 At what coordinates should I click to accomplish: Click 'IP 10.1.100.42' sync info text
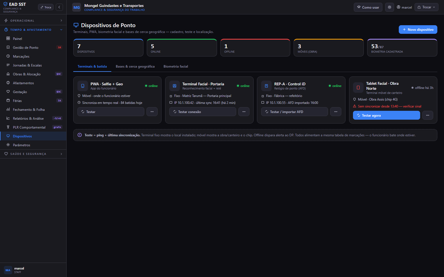(x=205, y=103)
